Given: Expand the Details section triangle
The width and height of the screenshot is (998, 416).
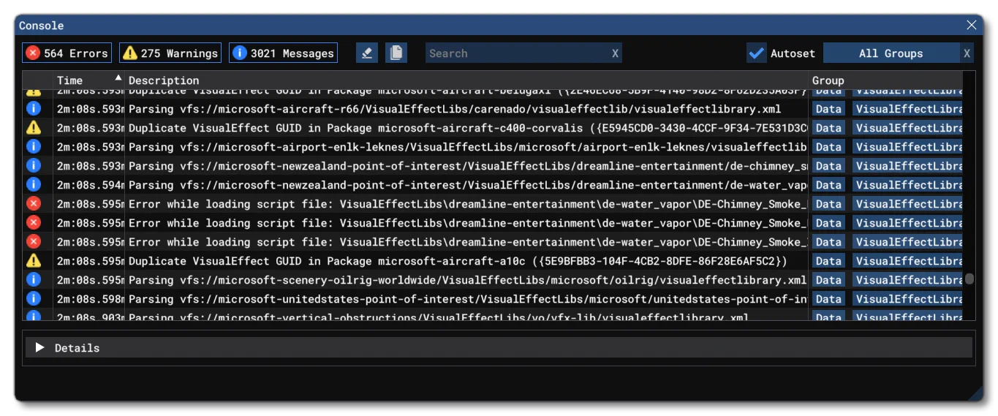Looking at the screenshot, I should 40,347.
